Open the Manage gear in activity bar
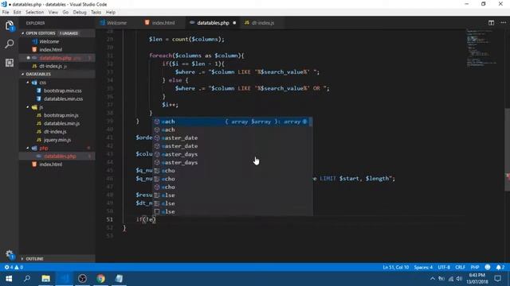 [10, 254]
